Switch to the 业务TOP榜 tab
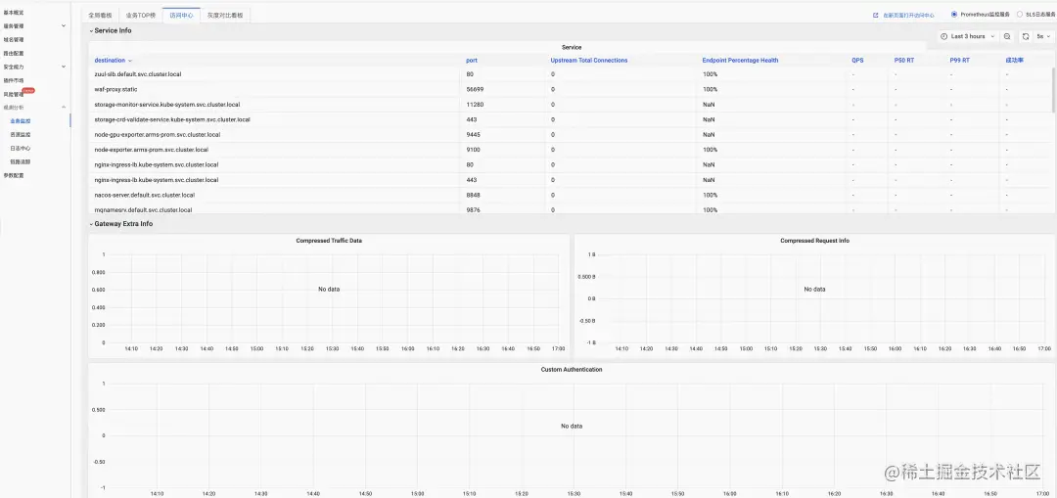1057x498 pixels. [140, 15]
